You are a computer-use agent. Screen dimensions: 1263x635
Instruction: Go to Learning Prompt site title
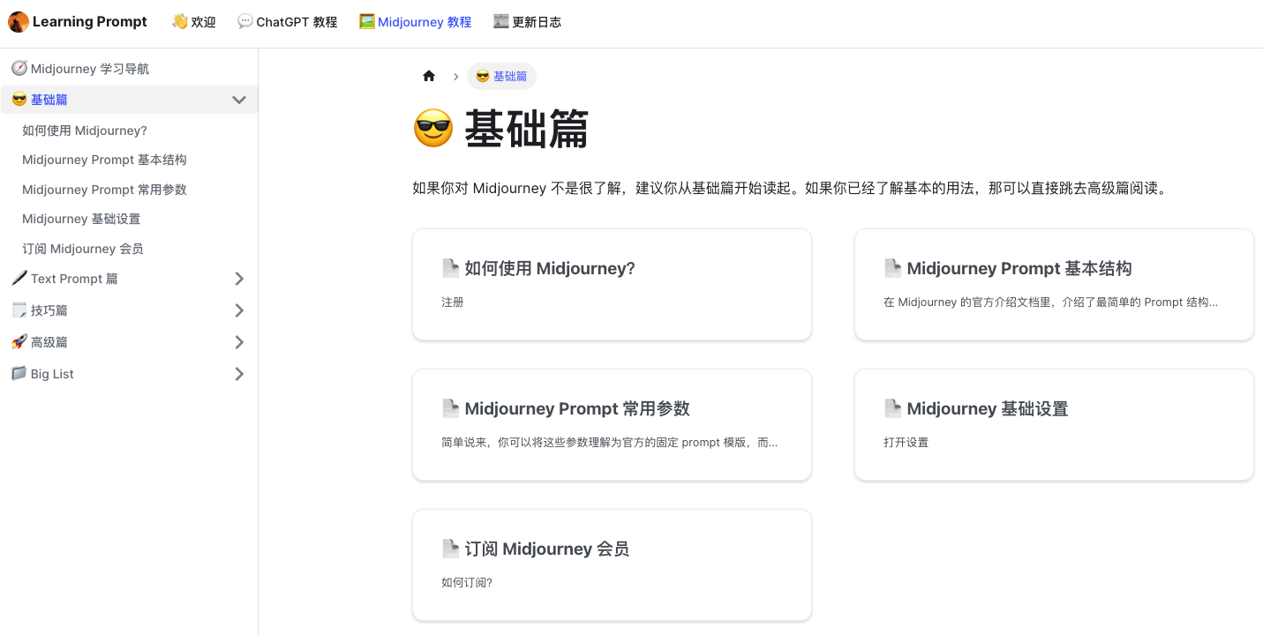point(90,22)
